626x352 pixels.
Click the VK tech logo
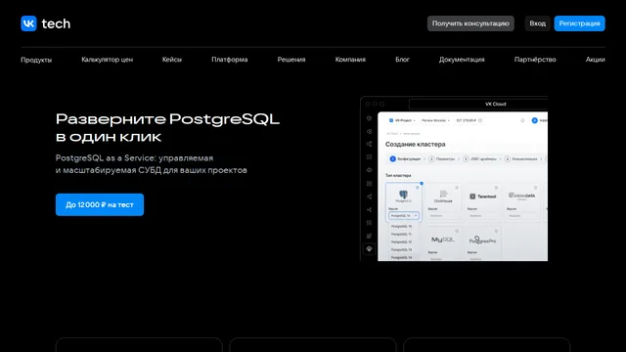coord(46,23)
